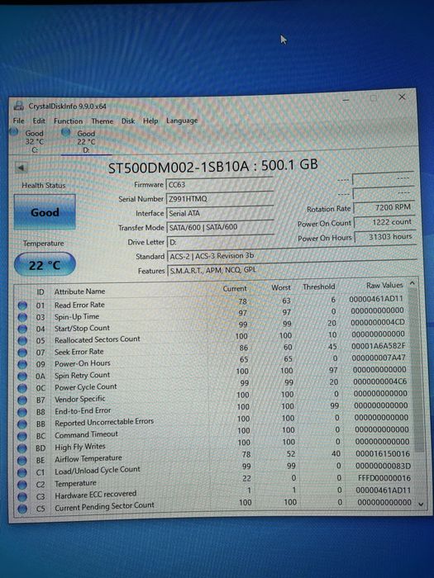Close the CrystalDiskInfo window
The image size is (434, 578).
(402, 97)
